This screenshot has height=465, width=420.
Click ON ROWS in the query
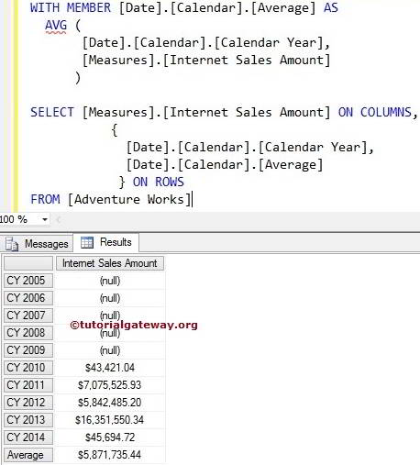(159, 182)
